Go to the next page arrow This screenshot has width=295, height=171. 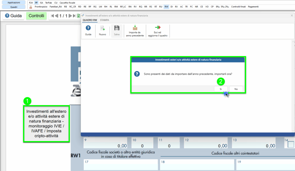point(70,16)
